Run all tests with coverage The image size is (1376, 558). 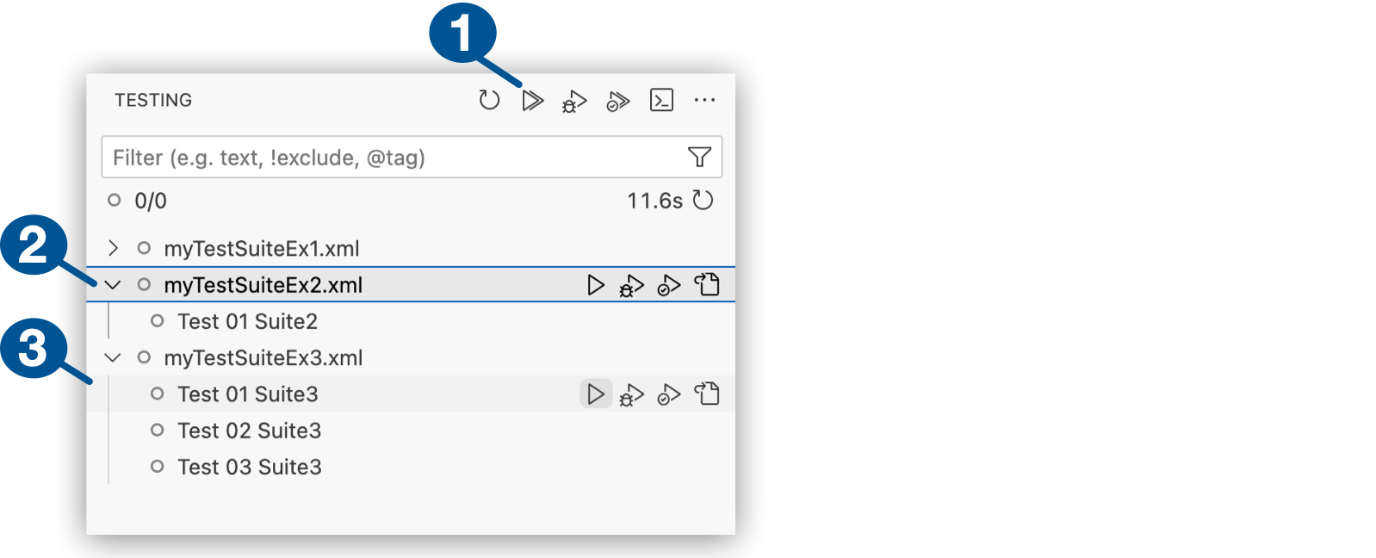point(618,102)
